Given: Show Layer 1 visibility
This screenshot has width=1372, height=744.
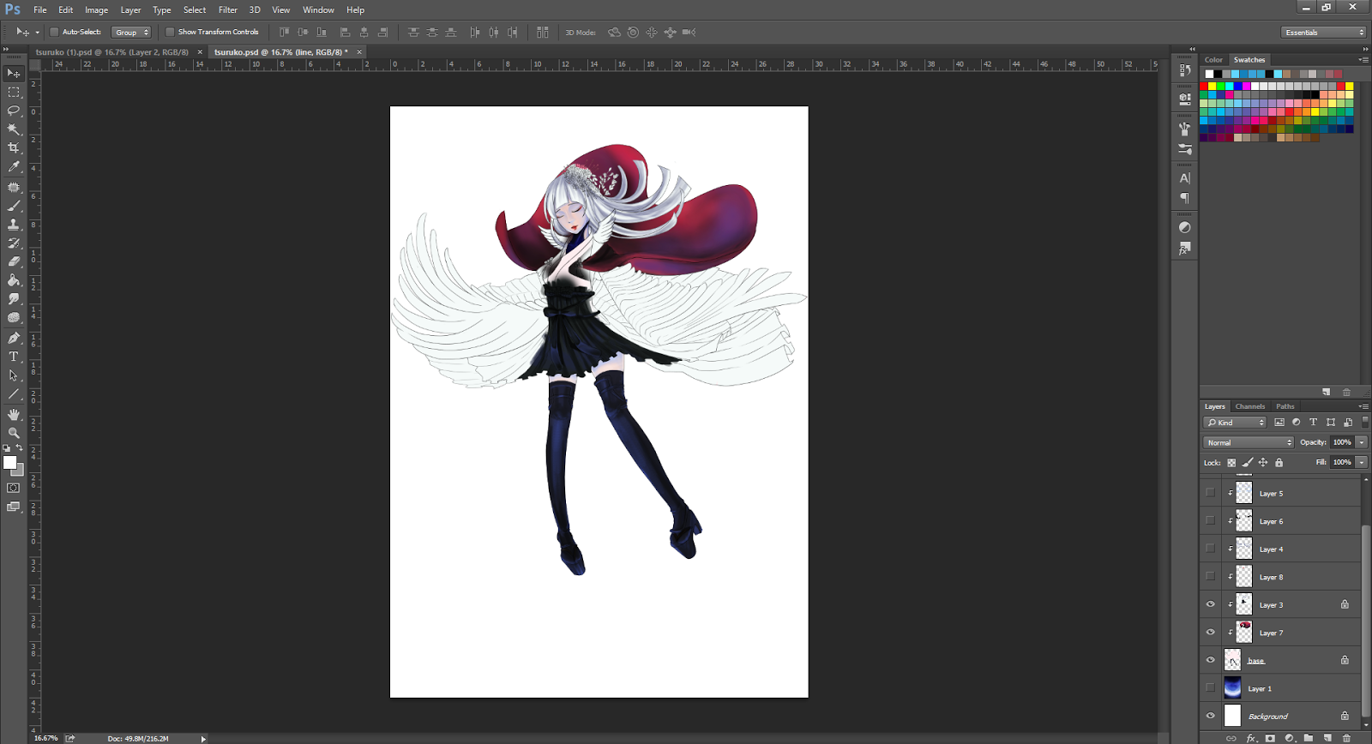Looking at the screenshot, I should (x=1210, y=688).
